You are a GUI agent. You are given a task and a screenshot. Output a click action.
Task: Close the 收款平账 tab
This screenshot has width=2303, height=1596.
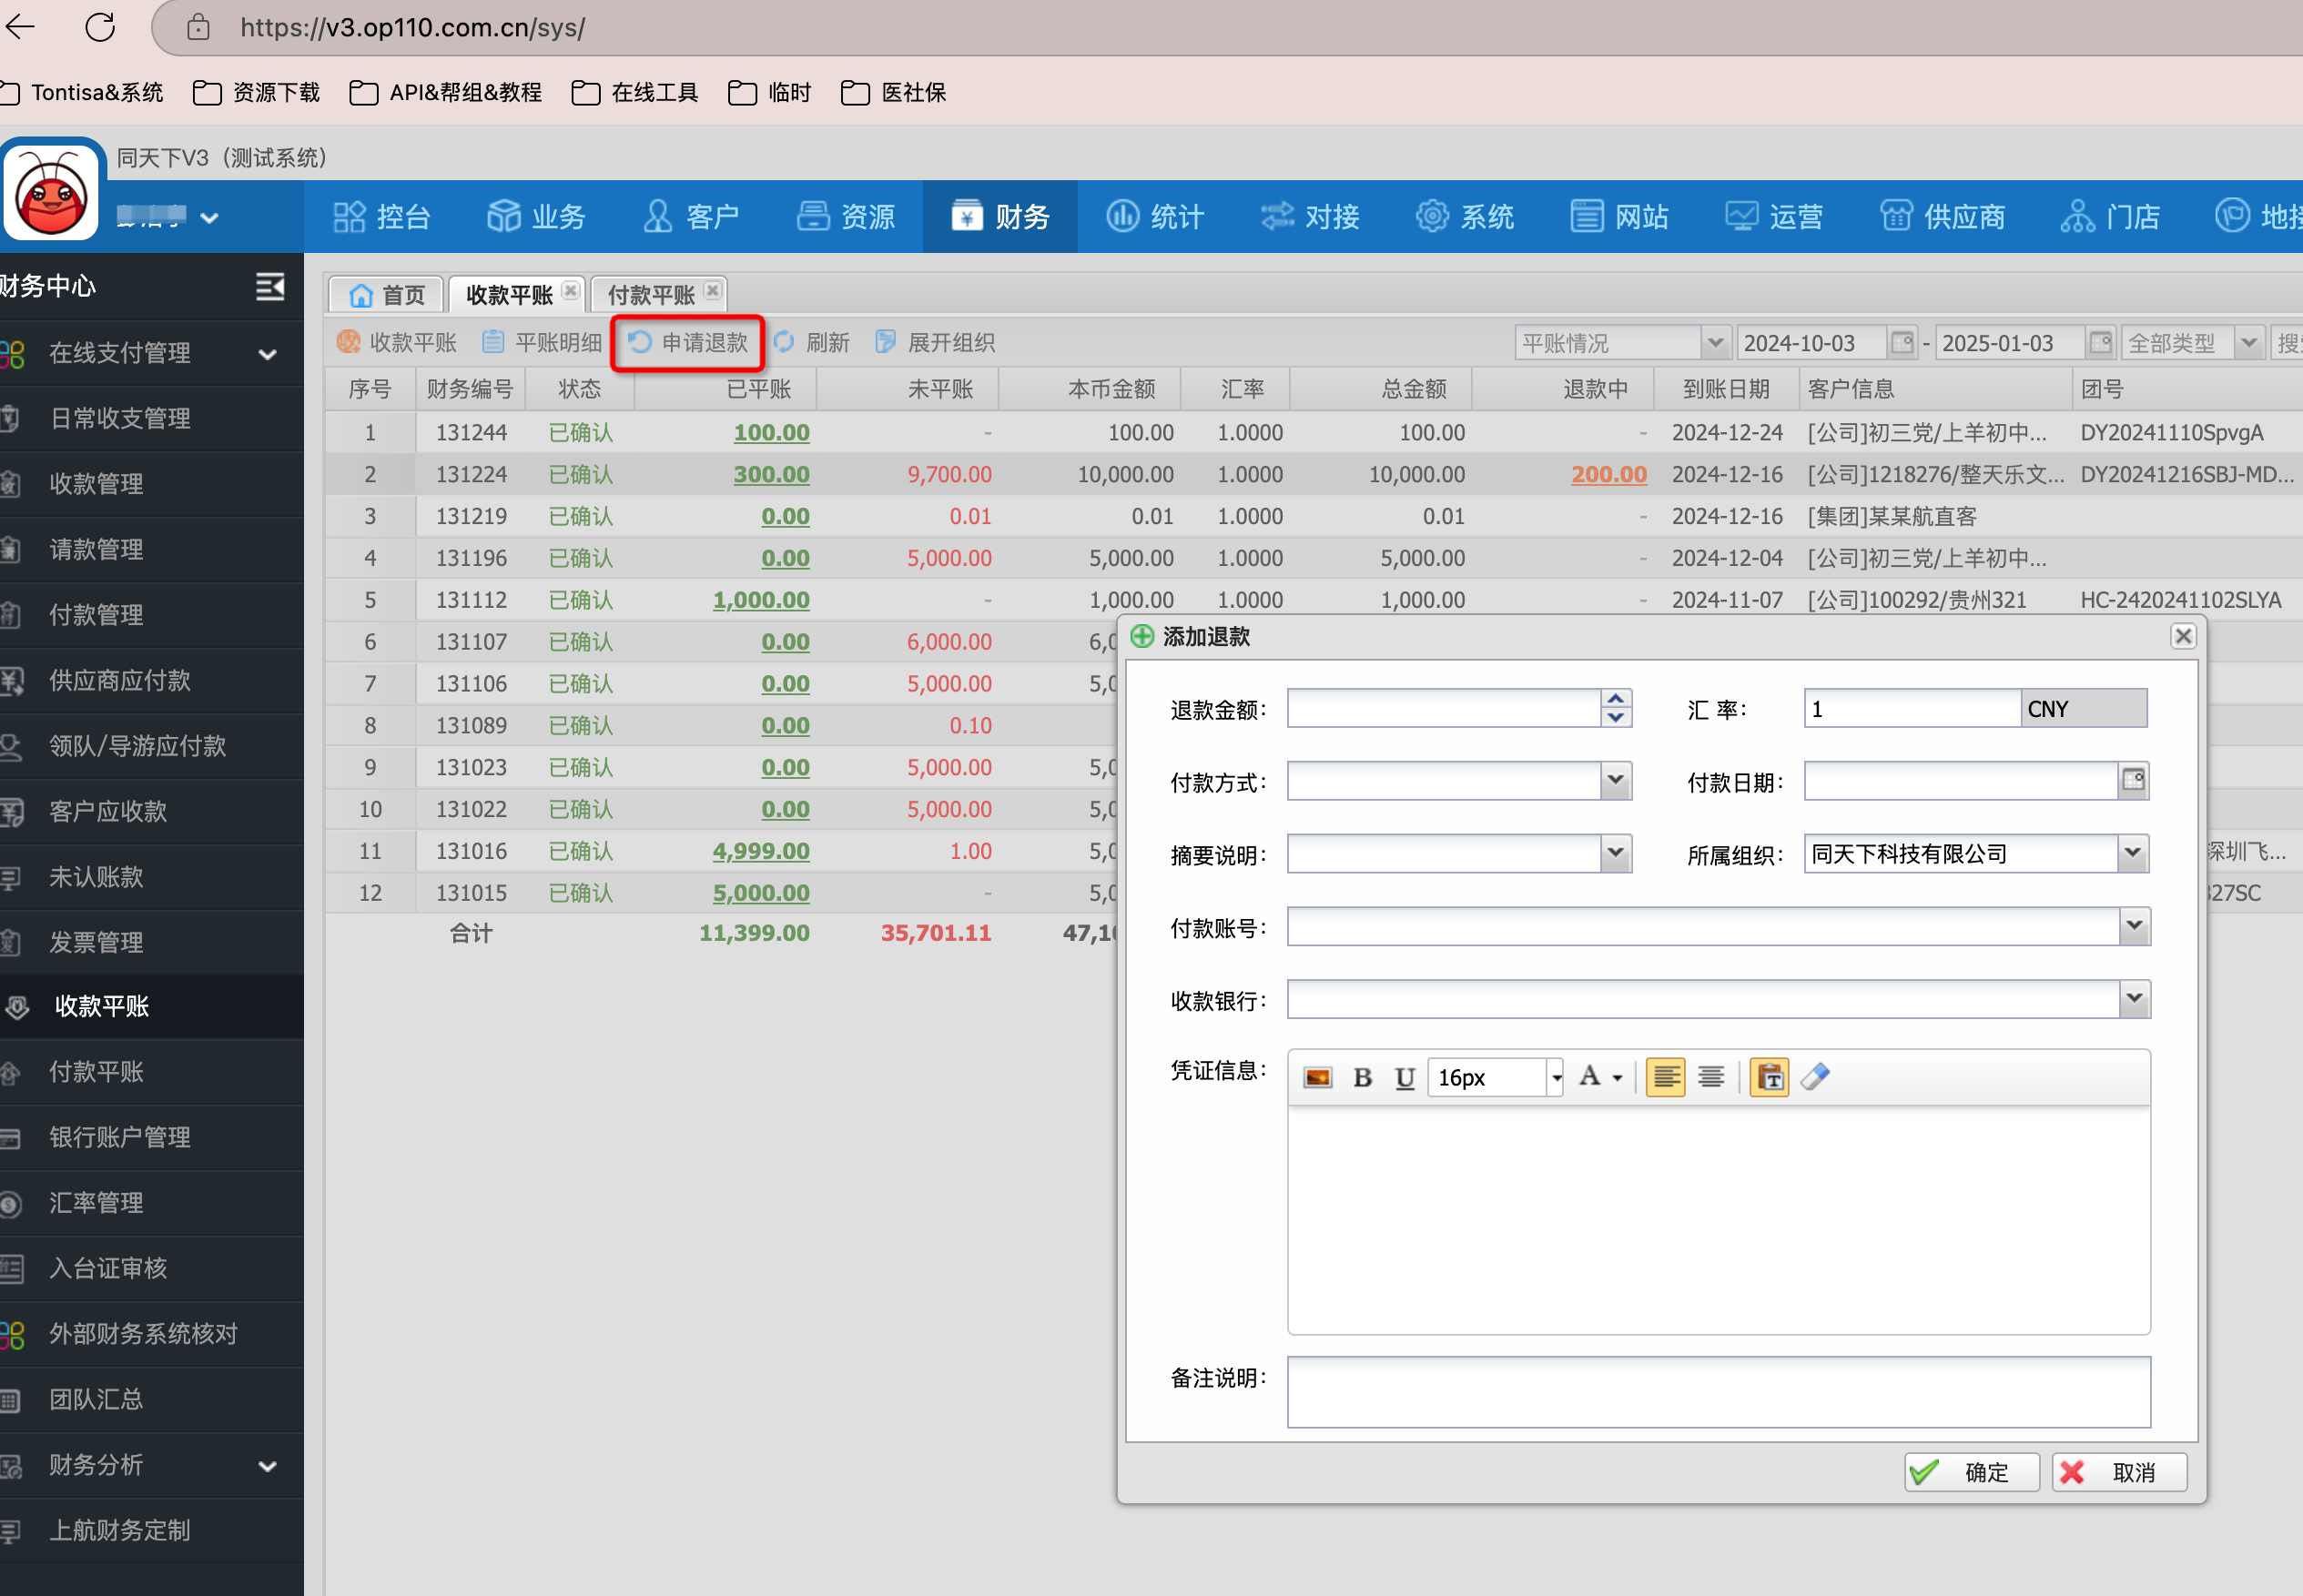coord(570,291)
